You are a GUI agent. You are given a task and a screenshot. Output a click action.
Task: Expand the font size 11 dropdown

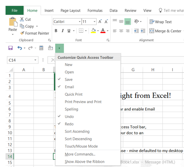[95, 21]
